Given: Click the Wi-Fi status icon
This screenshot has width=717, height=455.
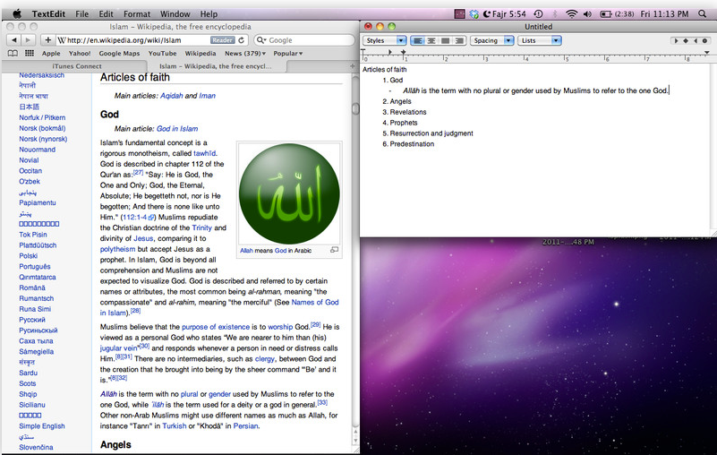Looking at the screenshot, I should pyautogui.click(x=572, y=13).
